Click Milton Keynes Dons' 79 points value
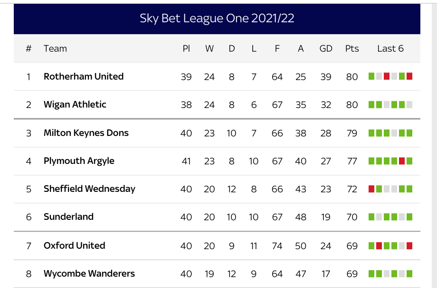 [352, 133]
